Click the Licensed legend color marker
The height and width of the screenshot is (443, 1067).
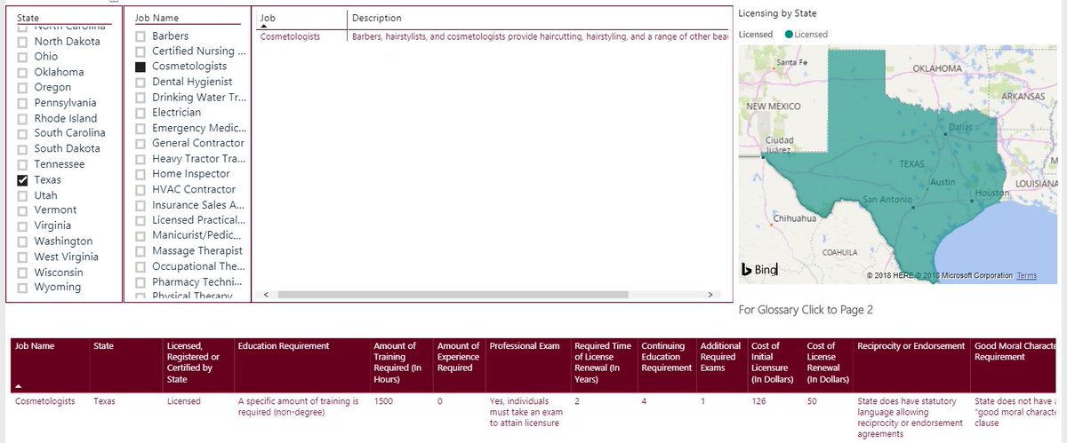pyautogui.click(x=787, y=35)
